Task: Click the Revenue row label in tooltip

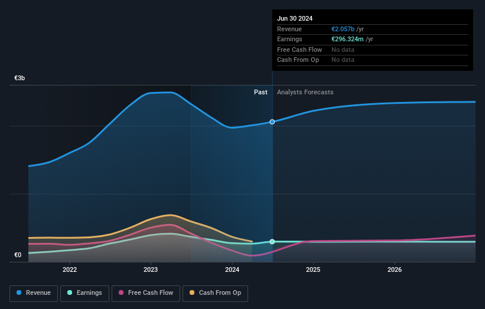Action: point(289,29)
